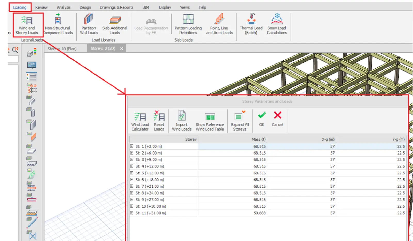Open Display ribbon tab

click(165, 7)
